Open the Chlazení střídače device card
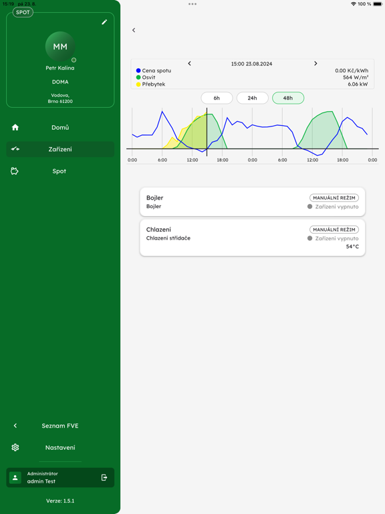Image resolution: width=385 pixels, height=514 pixels. click(253, 238)
